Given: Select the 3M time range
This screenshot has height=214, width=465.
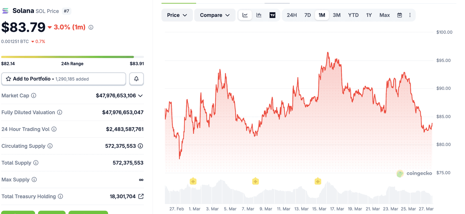Looking at the screenshot, I should pos(337,15).
